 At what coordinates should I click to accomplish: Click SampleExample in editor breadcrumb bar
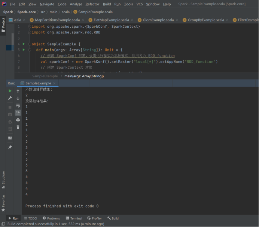45,76
